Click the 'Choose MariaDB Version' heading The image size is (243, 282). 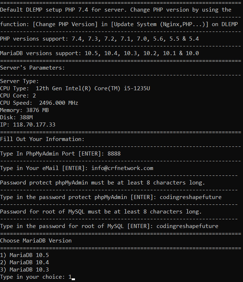point(36,241)
